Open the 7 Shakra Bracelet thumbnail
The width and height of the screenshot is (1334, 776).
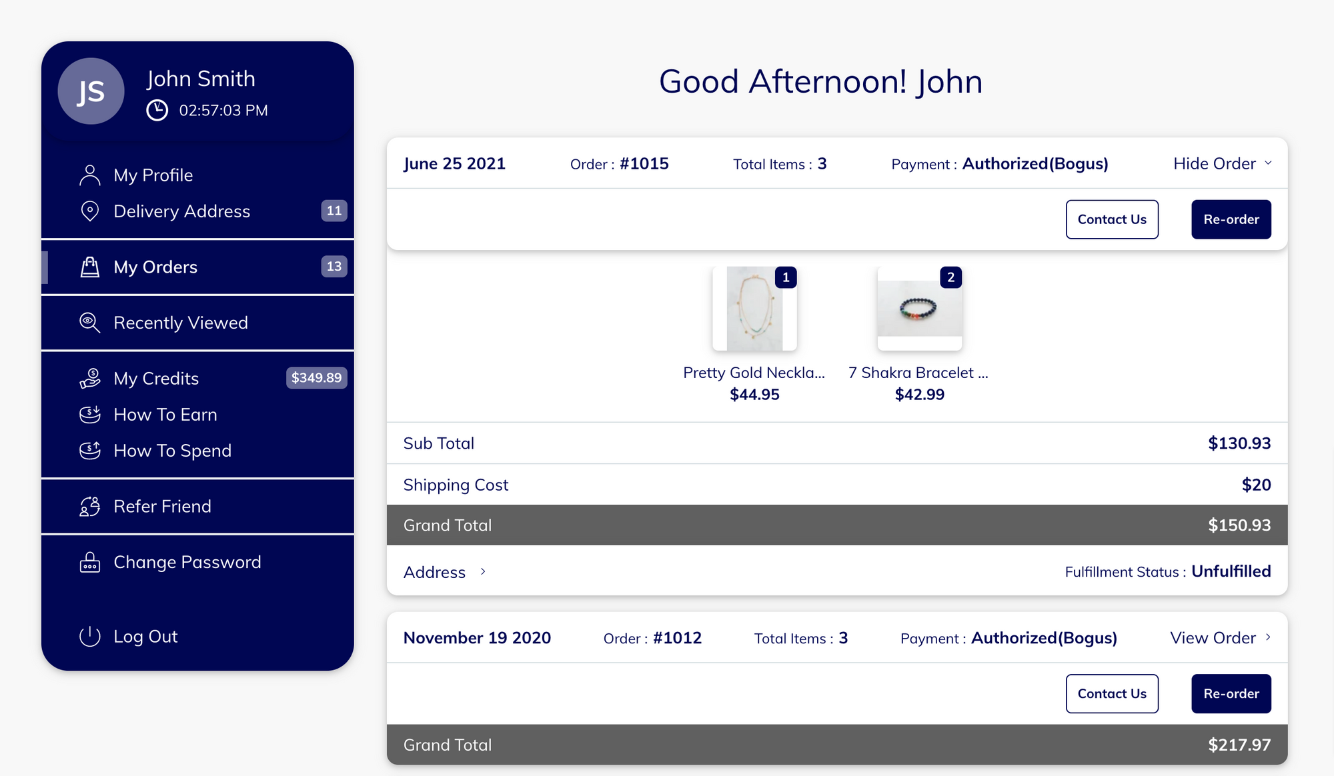[x=919, y=309]
